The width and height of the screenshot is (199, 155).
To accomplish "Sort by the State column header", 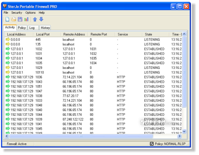I will pos(156,34).
